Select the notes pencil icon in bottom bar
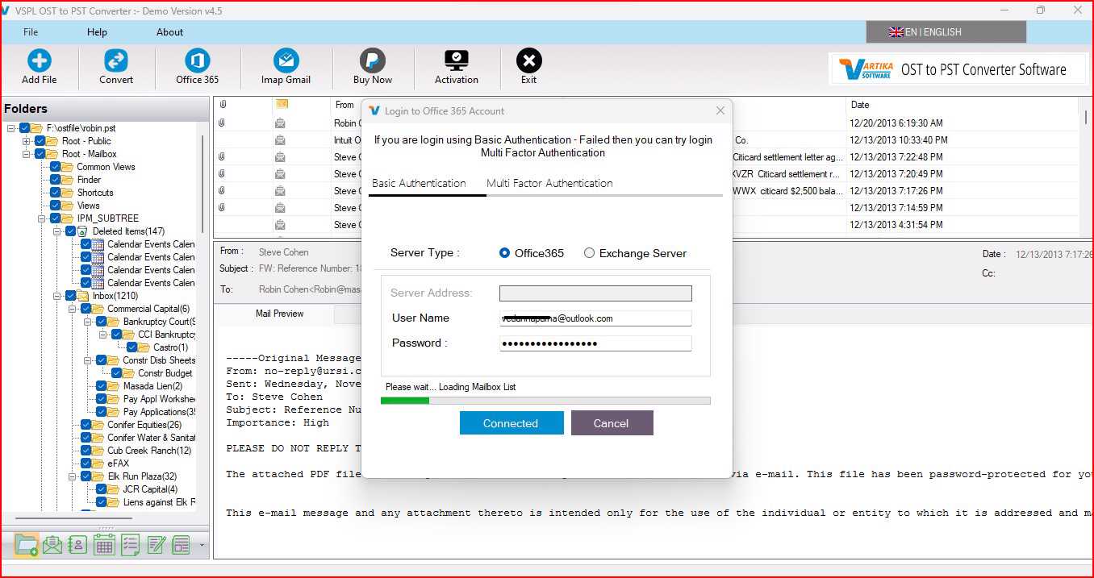The height and width of the screenshot is (578, 1094). tap(156, 545)
